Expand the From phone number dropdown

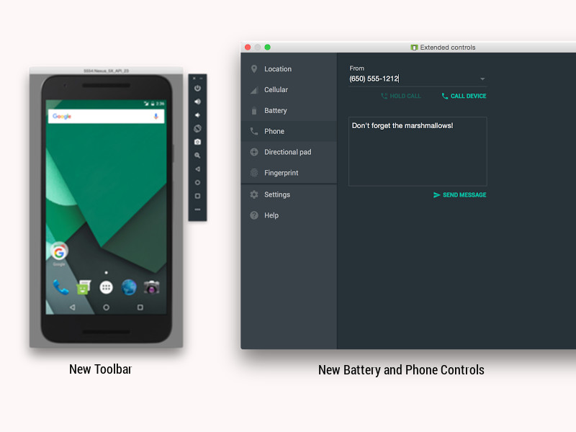pyautogui.click(x=482, y=78)
